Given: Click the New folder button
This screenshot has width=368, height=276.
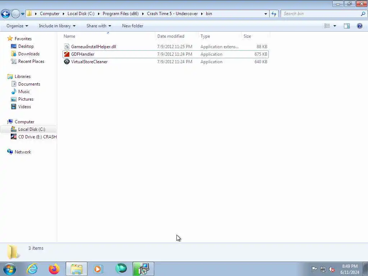Looking at the screenshot, I should coord(133,26).
